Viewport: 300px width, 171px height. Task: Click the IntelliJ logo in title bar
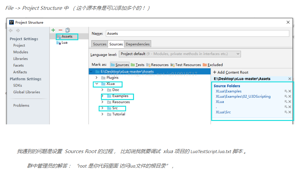click(12, 22)
